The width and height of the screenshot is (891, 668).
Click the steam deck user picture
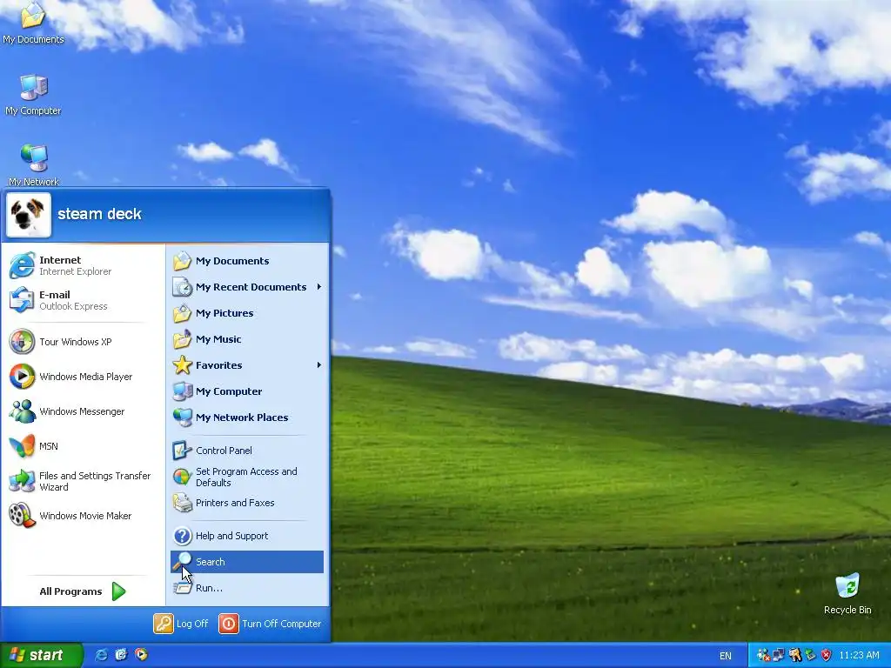[x=29, y=215]
